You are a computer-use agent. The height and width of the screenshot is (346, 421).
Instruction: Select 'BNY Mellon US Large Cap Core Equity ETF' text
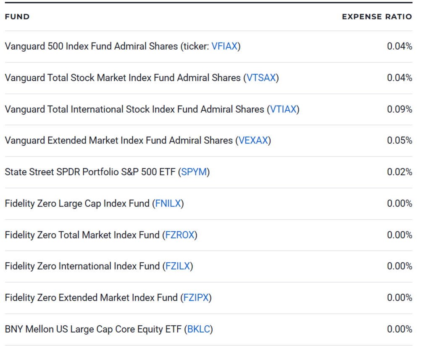click(x=93, y=329)
